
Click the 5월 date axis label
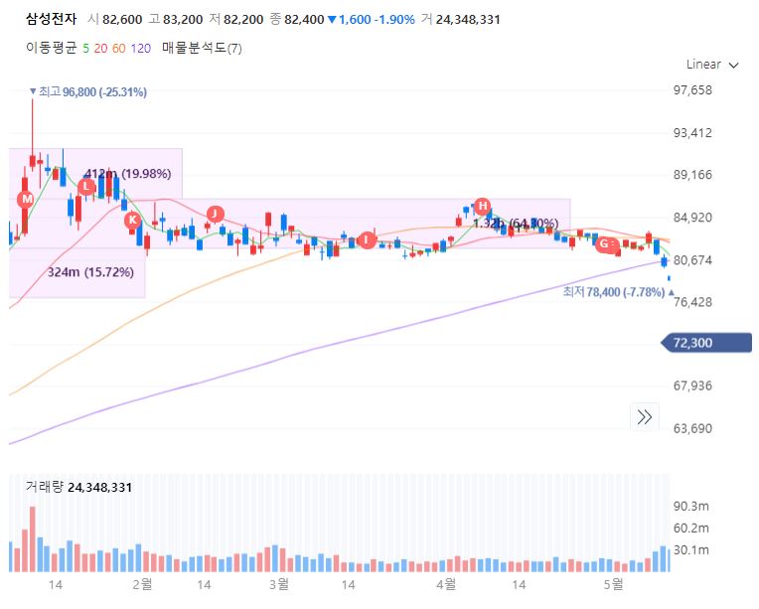(x=613, y=584)
